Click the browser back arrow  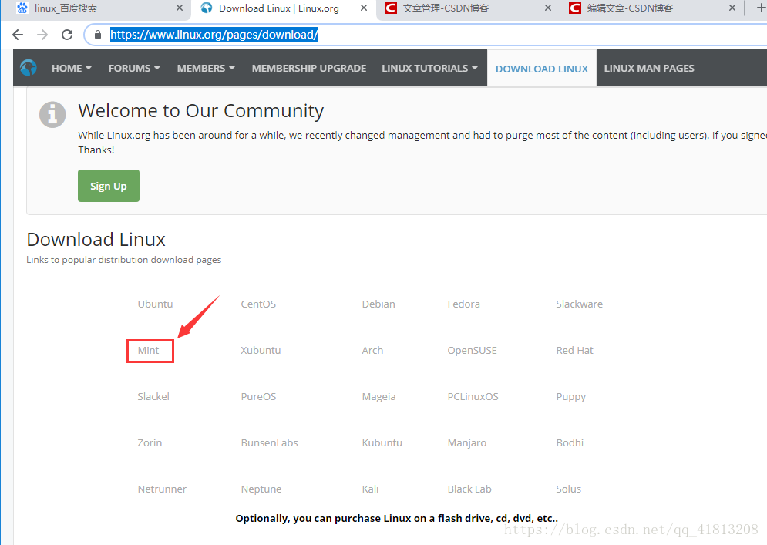(18, 35)
